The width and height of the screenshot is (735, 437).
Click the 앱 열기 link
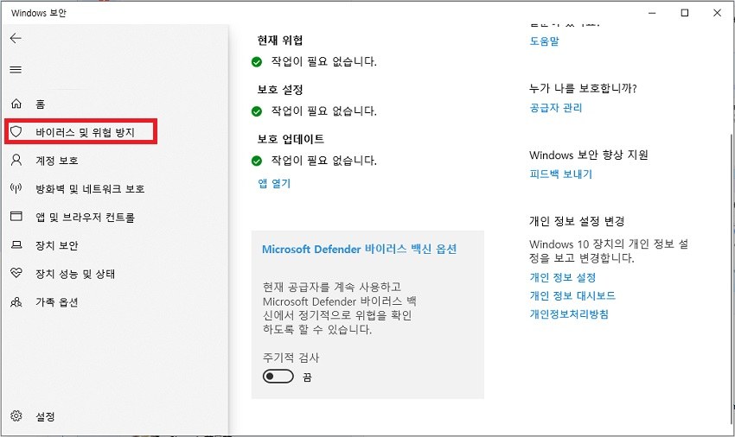click(274, 184)
